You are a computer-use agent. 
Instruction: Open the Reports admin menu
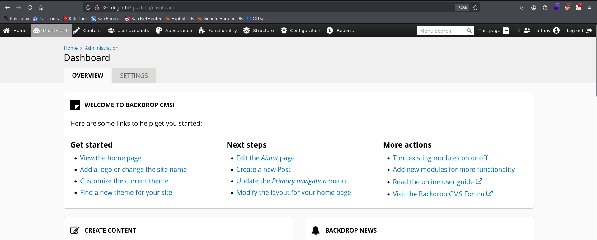[340, 31]
